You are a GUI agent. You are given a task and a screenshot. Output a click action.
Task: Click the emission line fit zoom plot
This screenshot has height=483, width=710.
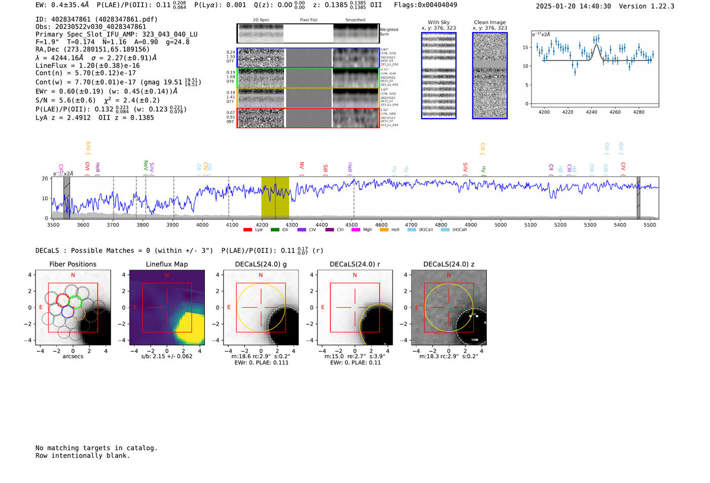tap(594, 69)
